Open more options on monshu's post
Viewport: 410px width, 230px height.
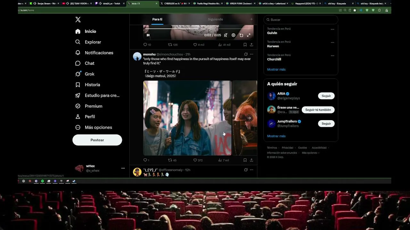pyautogui.click(x=251, y=54)
